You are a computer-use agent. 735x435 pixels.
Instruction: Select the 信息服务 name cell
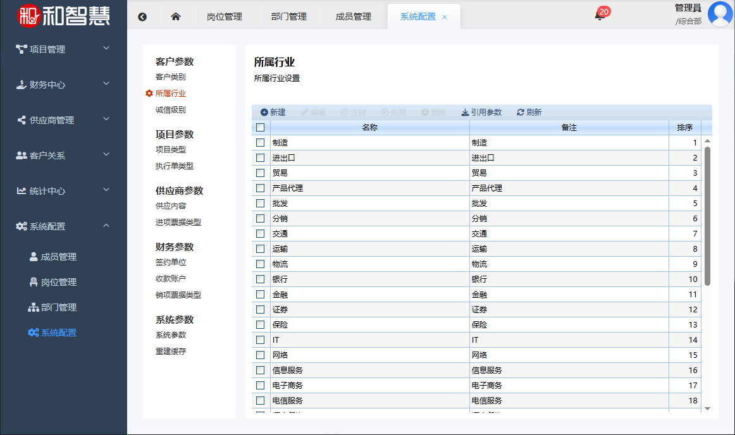pos(369,371)
